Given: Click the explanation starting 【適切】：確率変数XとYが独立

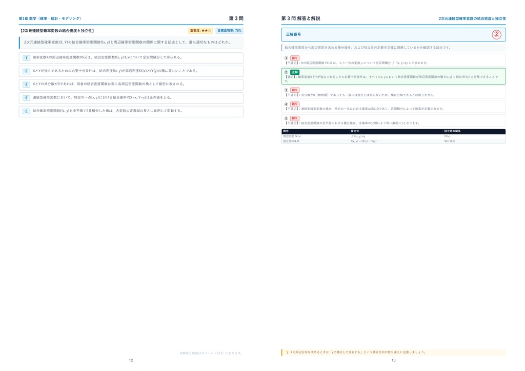Looking at the screenshot, I should coord(391,78).
